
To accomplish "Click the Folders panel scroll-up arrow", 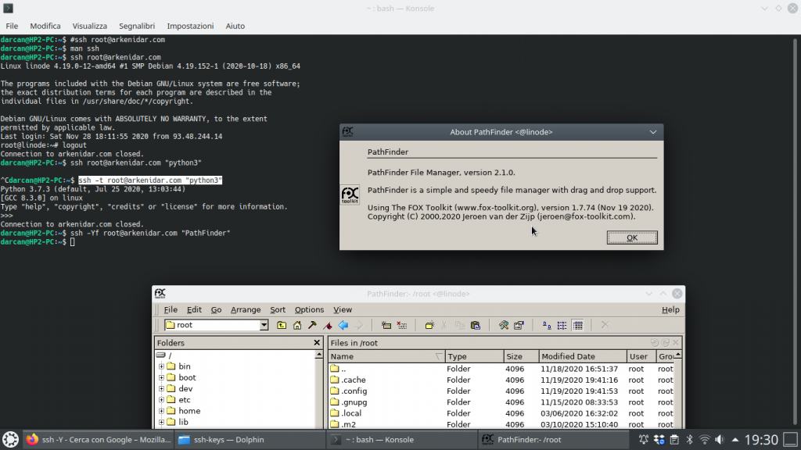I will [319, 355].
